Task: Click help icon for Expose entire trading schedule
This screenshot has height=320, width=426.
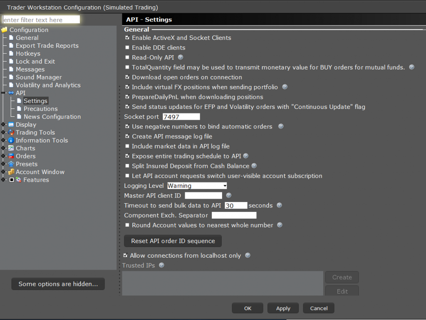Action: point(246,156)
